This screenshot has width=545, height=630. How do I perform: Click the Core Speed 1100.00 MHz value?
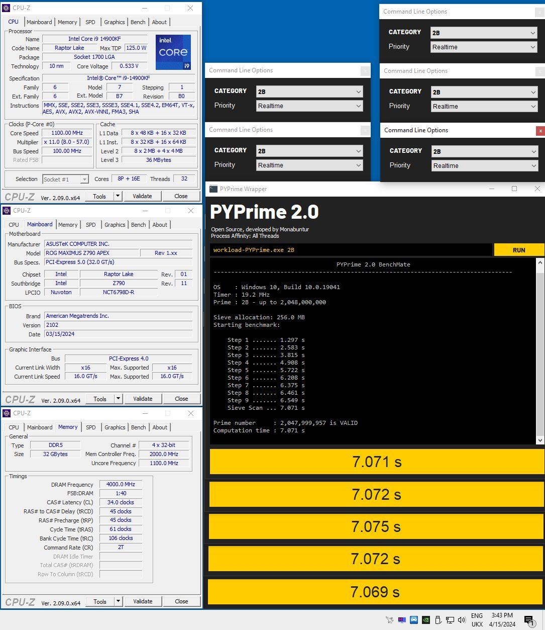pyautogui.click(x=67, y=133)
